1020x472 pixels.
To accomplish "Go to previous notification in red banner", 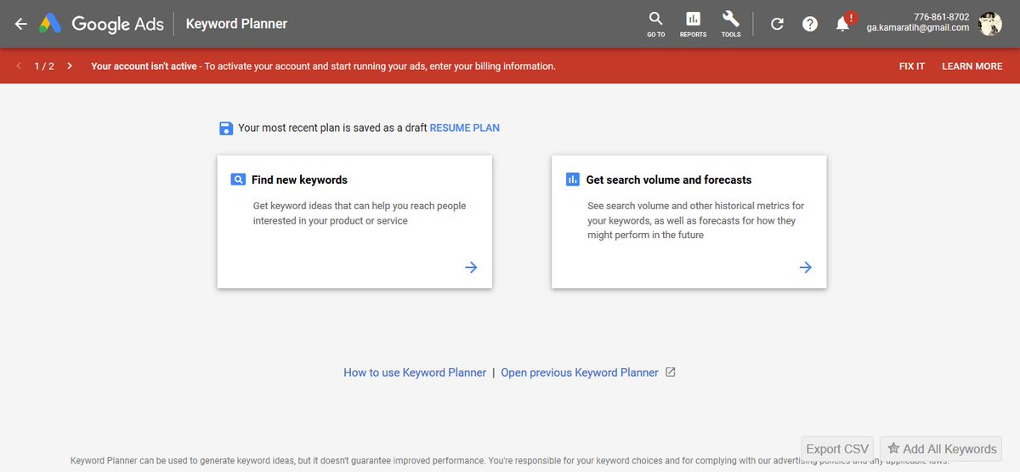I will pyautogui.click(x=19, y=66).
